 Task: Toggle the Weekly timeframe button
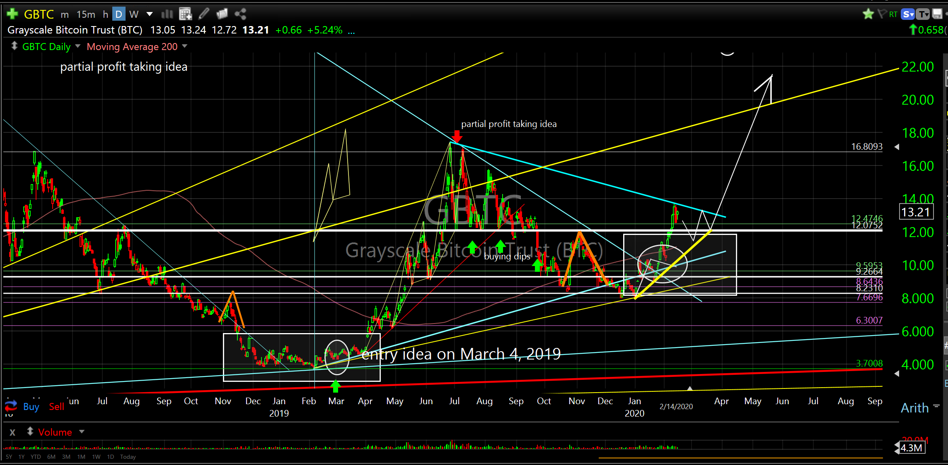tap(133, 14)
